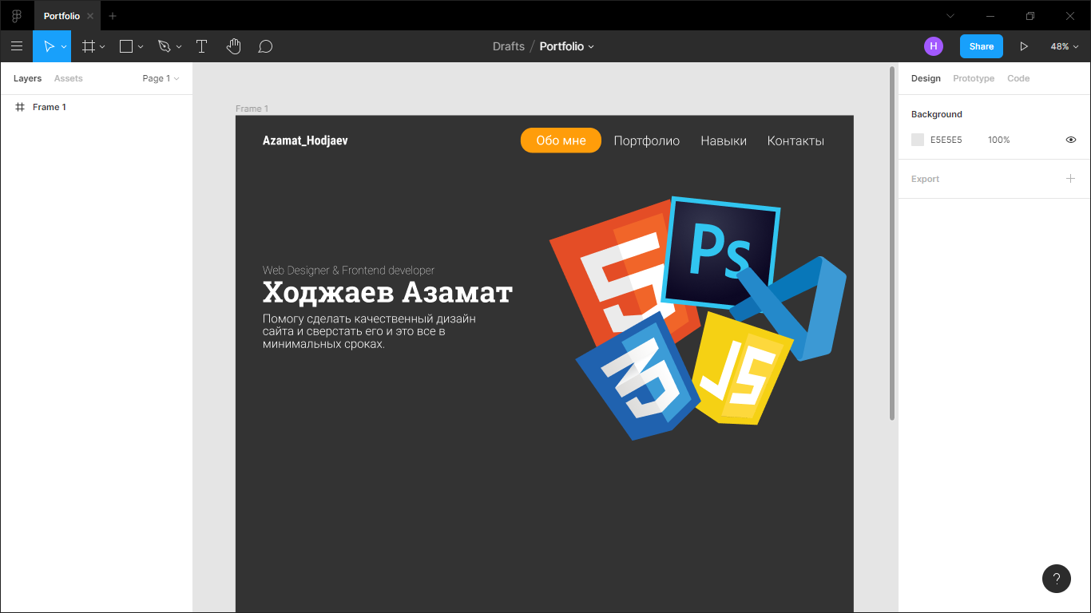
Task: Click the Azamat_Hodjaev logo text
Action: 305,140
